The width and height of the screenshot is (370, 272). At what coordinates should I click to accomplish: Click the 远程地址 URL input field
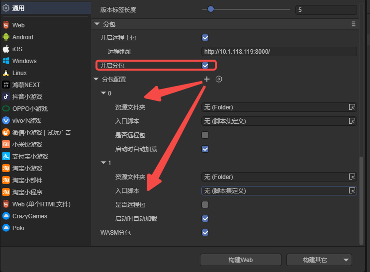click(x=279, y=52)
